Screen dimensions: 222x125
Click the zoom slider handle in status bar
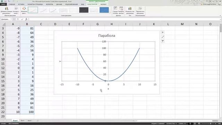(x=211, y=124)
